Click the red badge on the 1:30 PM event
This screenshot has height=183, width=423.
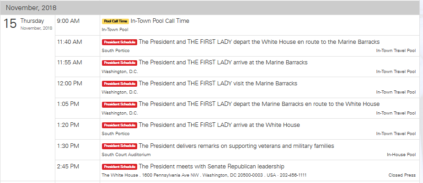[119, 146]
